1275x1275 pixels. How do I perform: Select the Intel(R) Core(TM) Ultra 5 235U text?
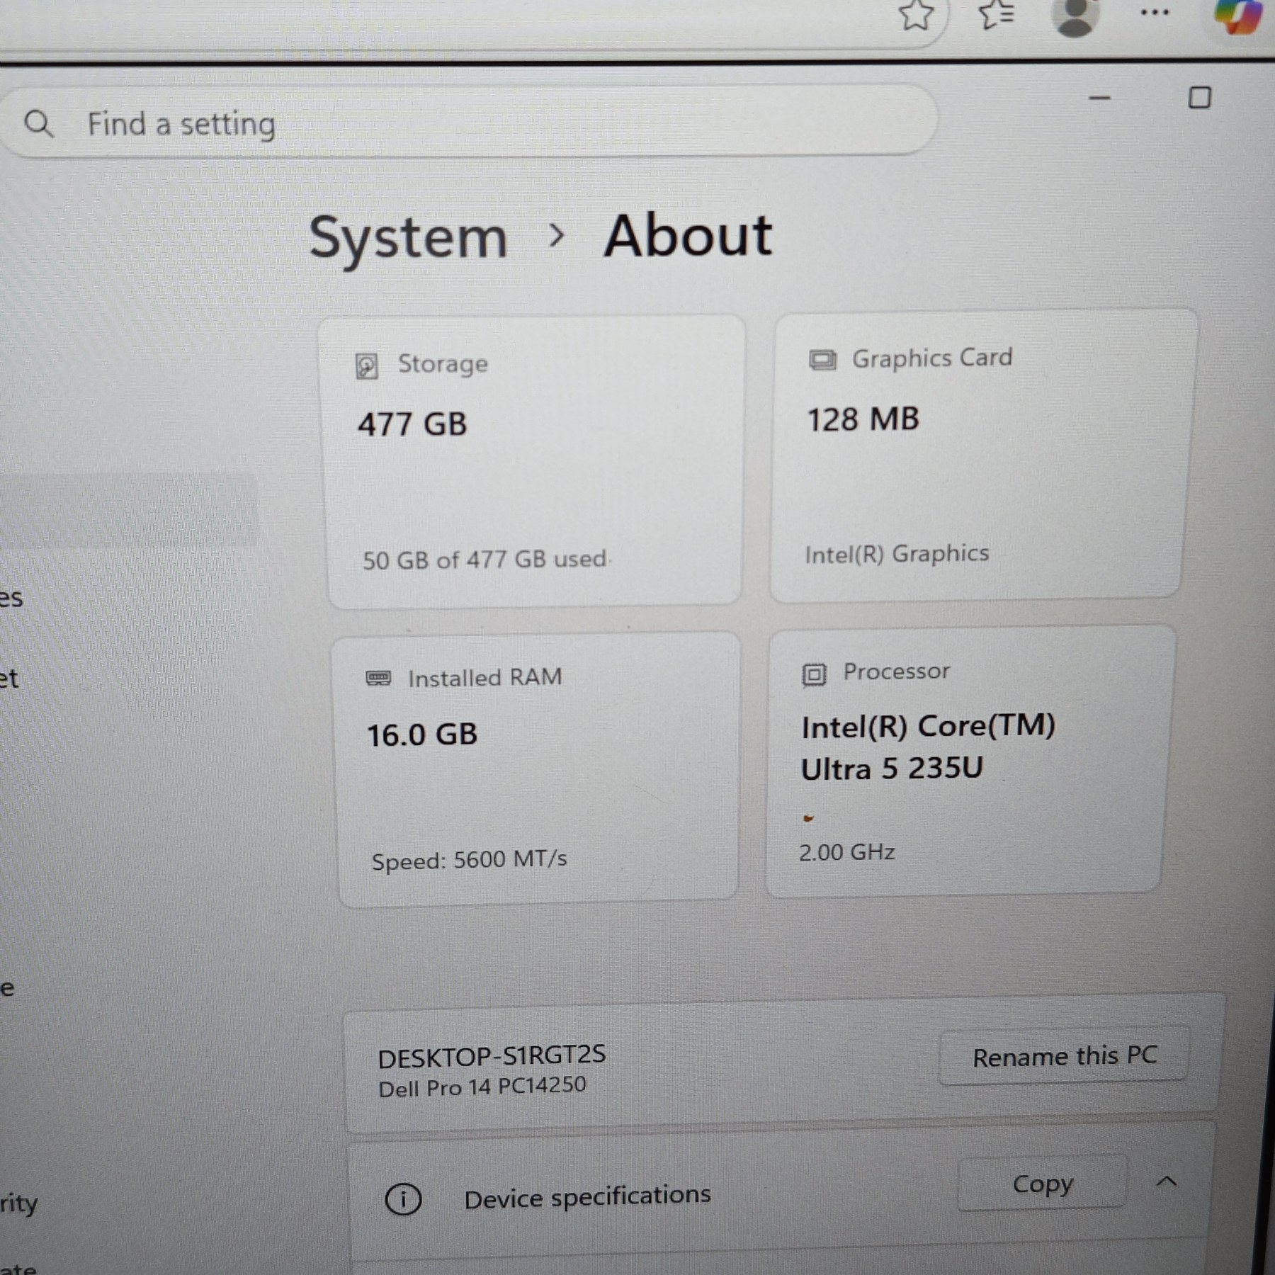tap(928, 747)
